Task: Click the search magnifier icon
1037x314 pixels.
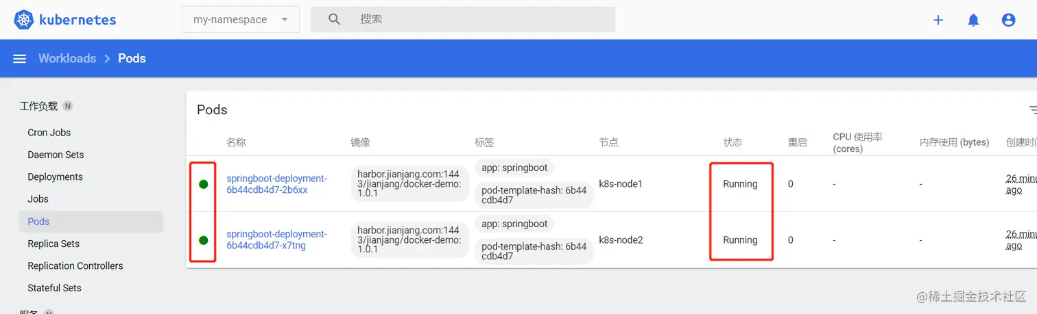Action: (x=335, y=19)
